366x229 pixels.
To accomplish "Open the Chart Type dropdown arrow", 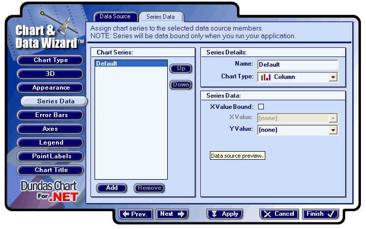I will click(x=333, y=77).
